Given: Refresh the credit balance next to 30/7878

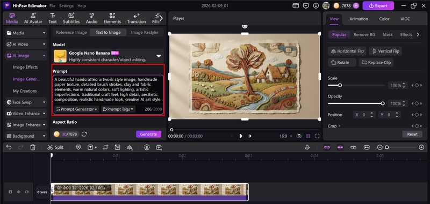Looking at the screenshot, I should point(84,134).
